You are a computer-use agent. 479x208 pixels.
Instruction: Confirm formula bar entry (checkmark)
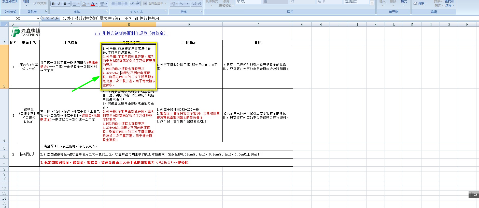pos(52,18)
